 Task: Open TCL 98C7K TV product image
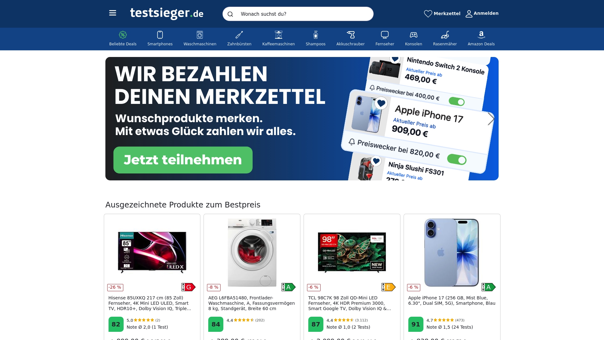click(x=352, y=252)
